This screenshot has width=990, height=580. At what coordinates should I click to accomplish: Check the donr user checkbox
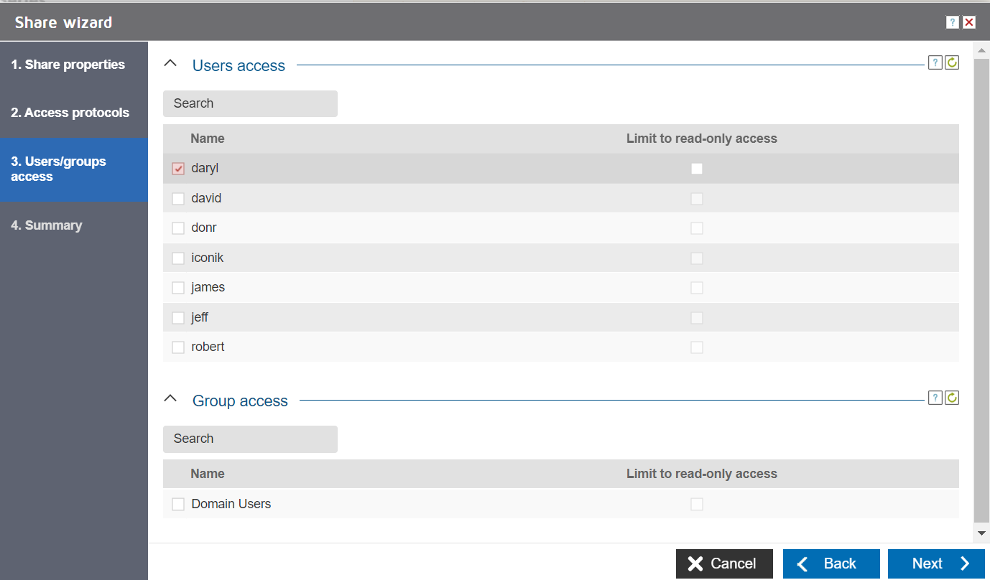[178, 228]
